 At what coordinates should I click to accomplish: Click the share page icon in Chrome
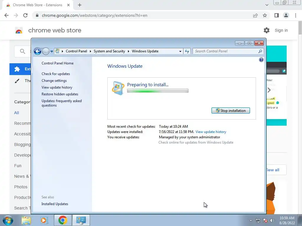click(x=255, y=15)
